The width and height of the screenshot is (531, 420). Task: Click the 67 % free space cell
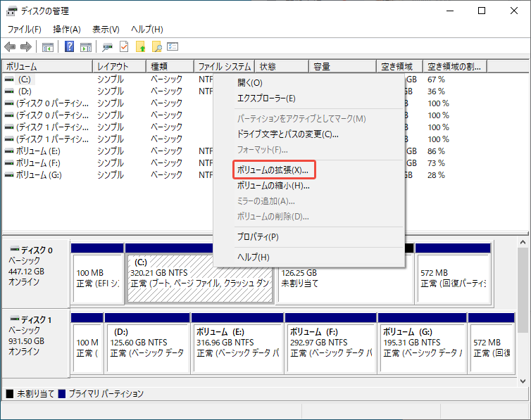coord(436,79)
